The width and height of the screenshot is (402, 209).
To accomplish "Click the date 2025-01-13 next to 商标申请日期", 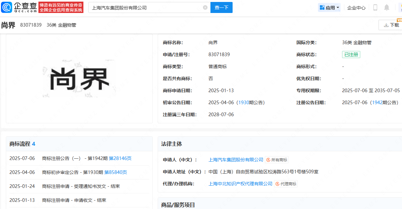I will [221, 91].
